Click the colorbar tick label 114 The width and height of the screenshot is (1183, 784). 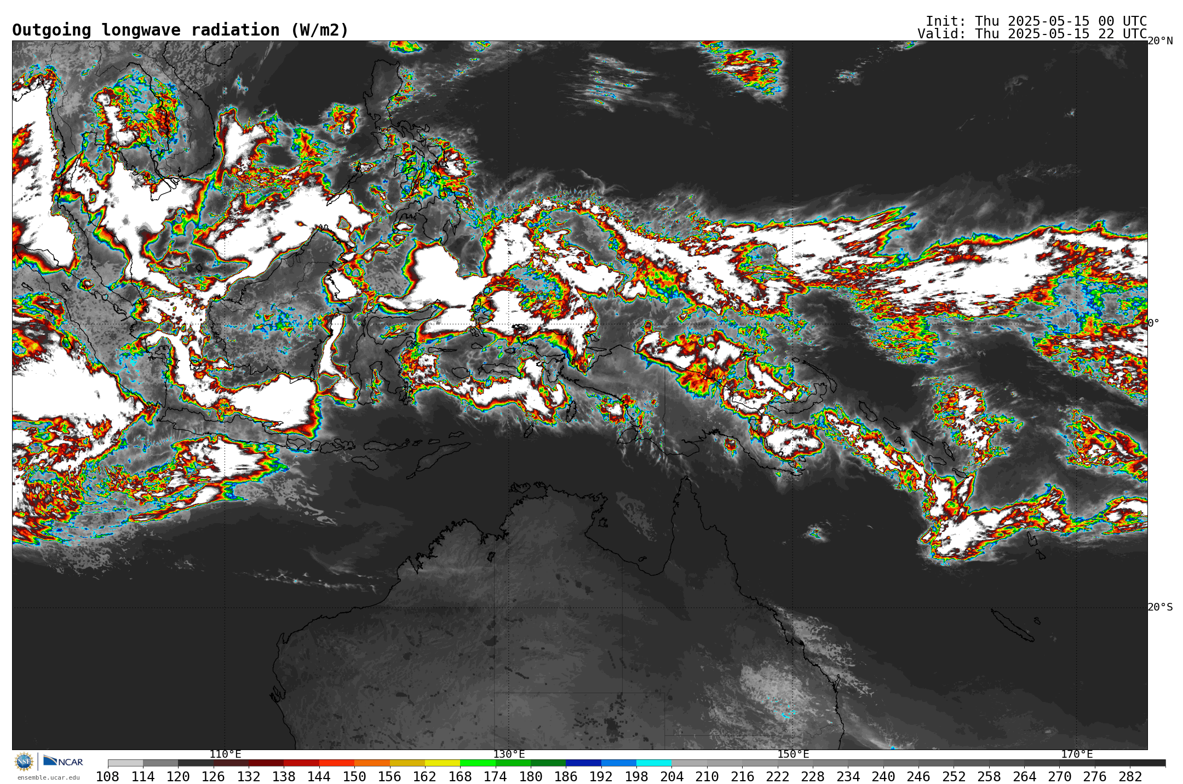coord(143,777)
